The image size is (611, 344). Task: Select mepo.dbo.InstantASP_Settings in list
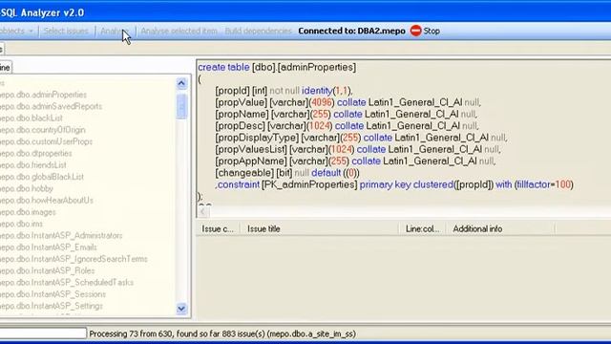point(52,306)
